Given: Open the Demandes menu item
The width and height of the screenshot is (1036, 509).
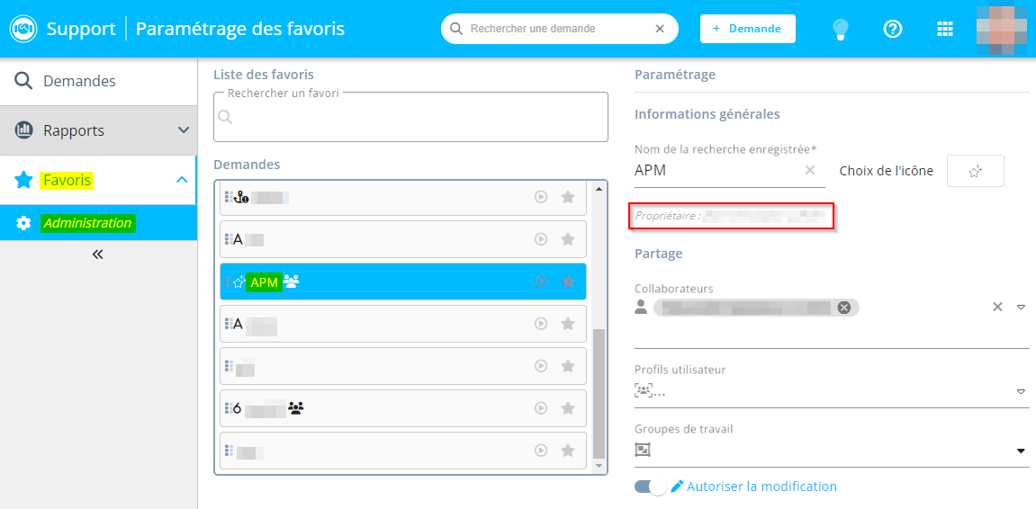Looking at the screenshot, I should (x=79, y=81).
